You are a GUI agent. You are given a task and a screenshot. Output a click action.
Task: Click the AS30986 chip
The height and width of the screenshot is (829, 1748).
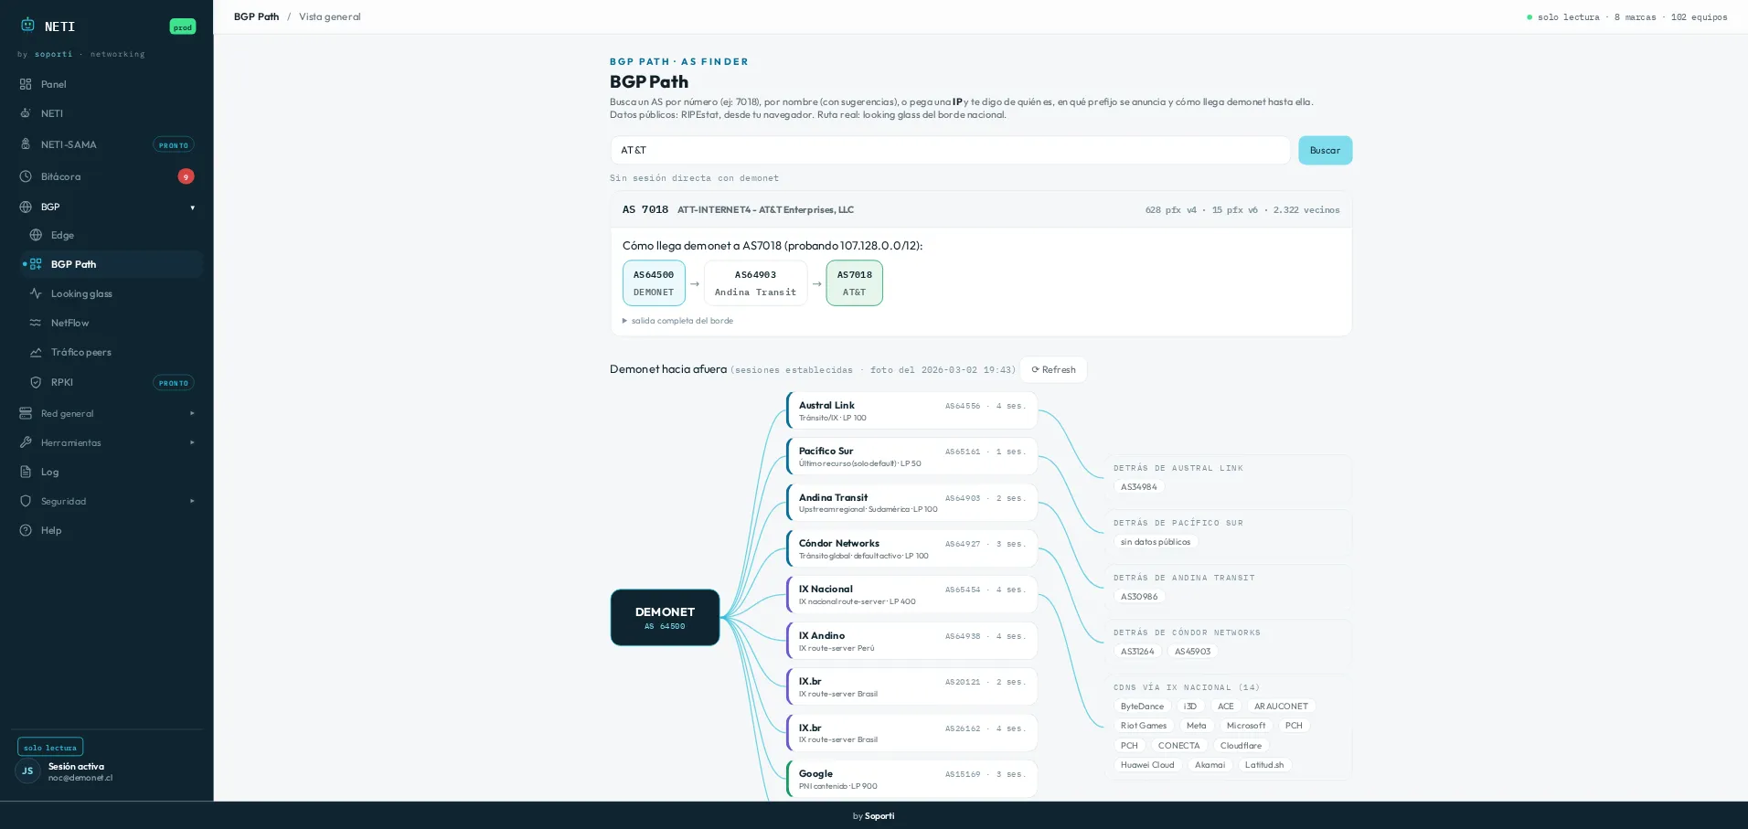pos(1139,597)
